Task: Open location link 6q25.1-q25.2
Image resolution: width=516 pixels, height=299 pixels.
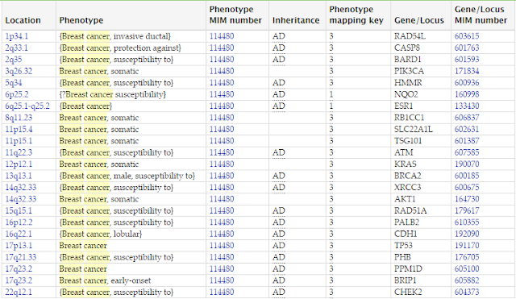Action: coord(27,106)
